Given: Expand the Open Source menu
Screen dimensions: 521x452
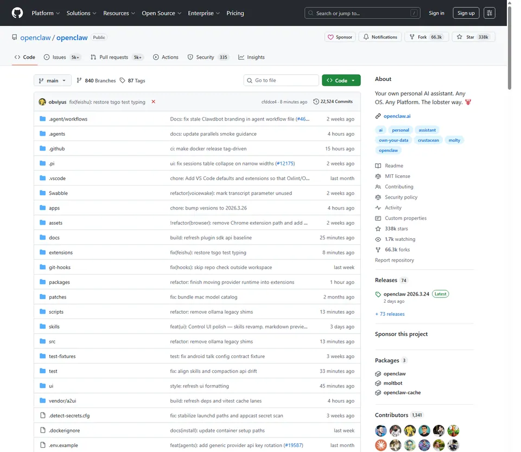Looking at the screenshot, I should (x=162, y=13).
